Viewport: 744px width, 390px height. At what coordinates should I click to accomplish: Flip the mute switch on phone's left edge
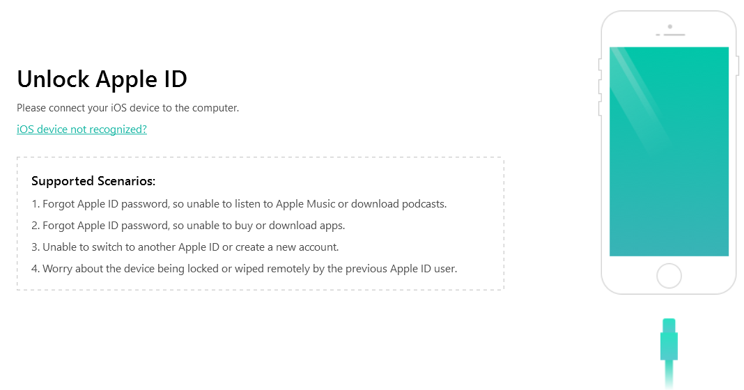tap(600, 65)
